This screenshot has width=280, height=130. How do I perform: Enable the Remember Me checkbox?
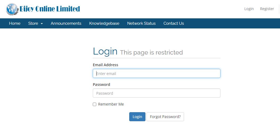coord(94,104)
